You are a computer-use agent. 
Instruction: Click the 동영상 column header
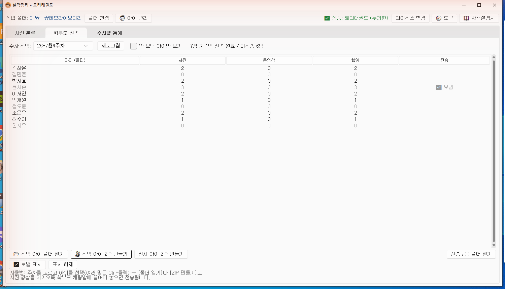269,60
